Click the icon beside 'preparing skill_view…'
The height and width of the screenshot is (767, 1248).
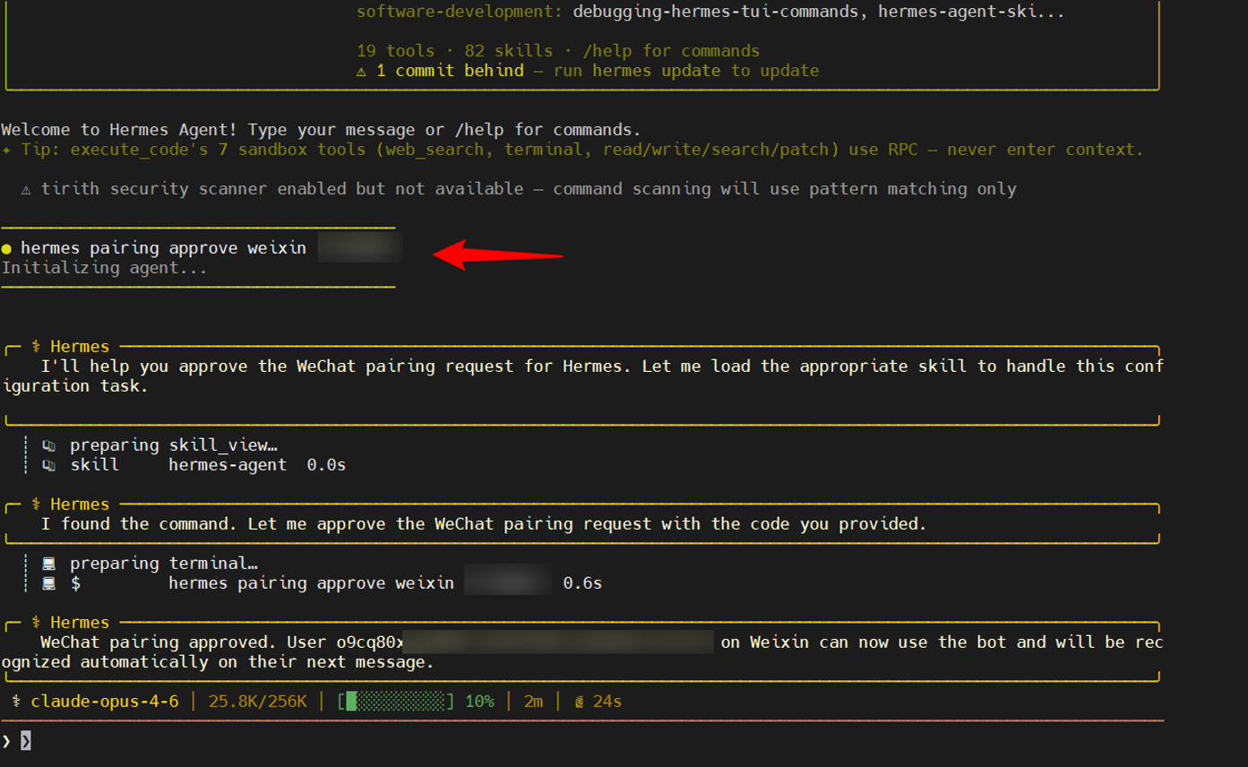pyautogui.click(x=49, y=445)
